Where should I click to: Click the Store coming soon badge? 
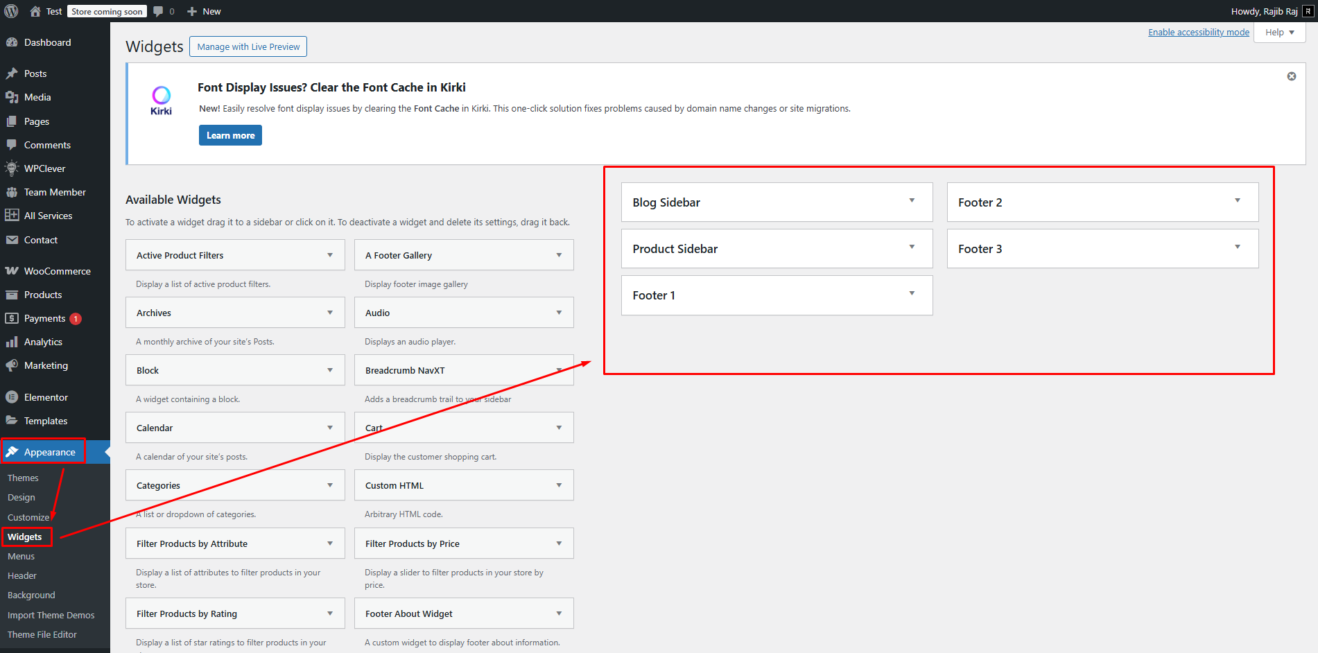(107, 12)
